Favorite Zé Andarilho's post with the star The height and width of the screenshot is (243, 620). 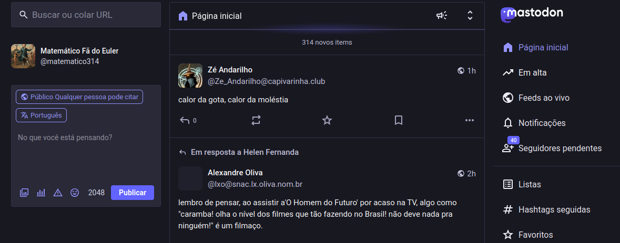(x=327, y=120)
